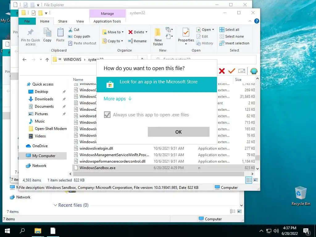Select Documents in navigation pane

pyautogui.click(x=44, y=106)
